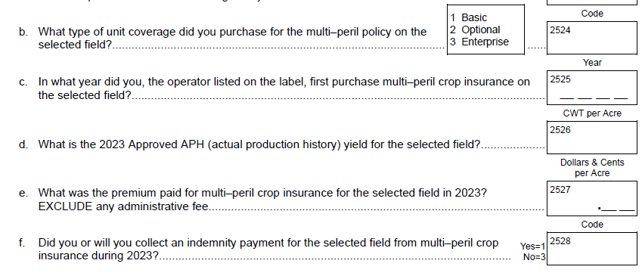Click question c about first purchase year
The height and width of the screenshot is (276, 642).
click(x=284, y=88)
